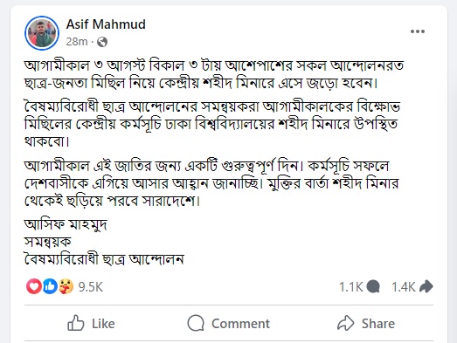
Task: View the 9.5K reactions list
Action: click(91, 287)
